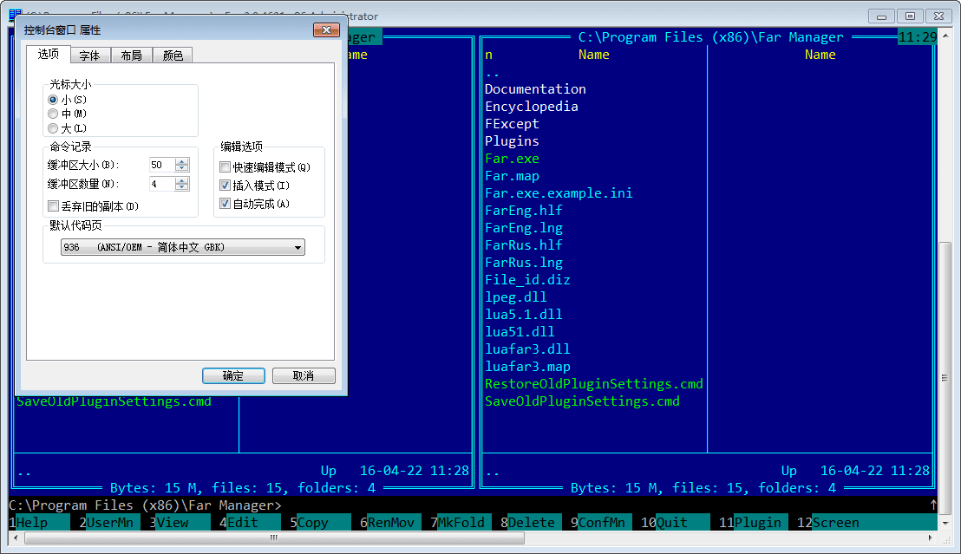Click the Far Manager window title bar icon
Image resolution: width=961 pixels, height=554 pixels.
point(16,16)
